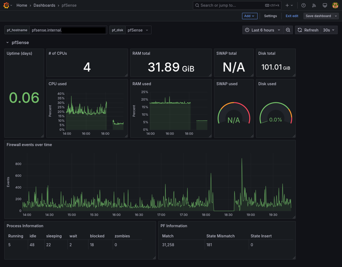
Task: Click resize handle of Uptime panel
Action: pos(42,136)
